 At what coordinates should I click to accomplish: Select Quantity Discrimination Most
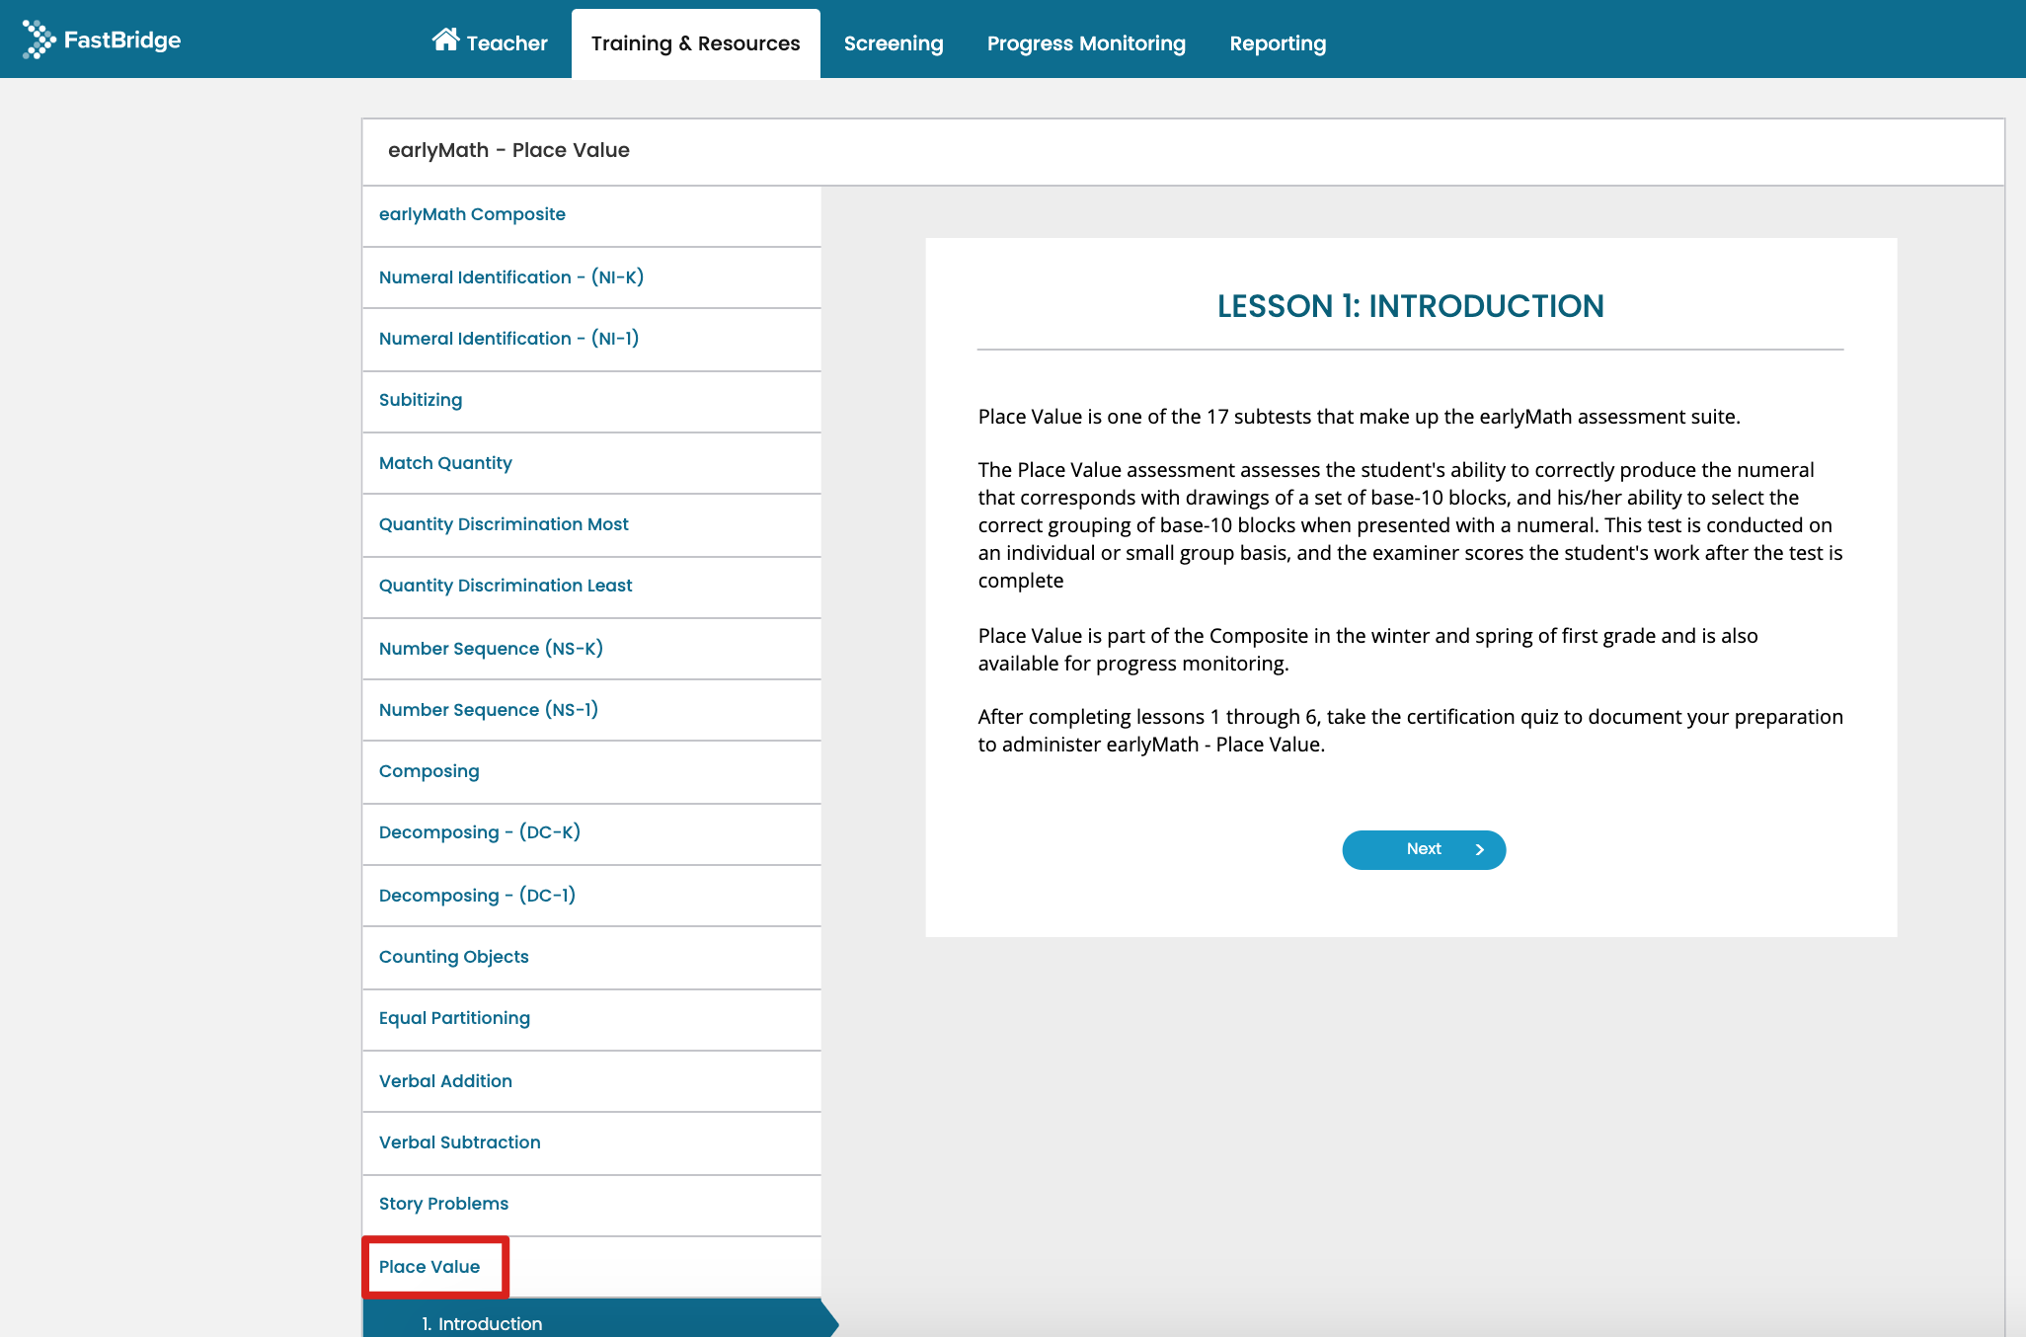pos(591,524)
